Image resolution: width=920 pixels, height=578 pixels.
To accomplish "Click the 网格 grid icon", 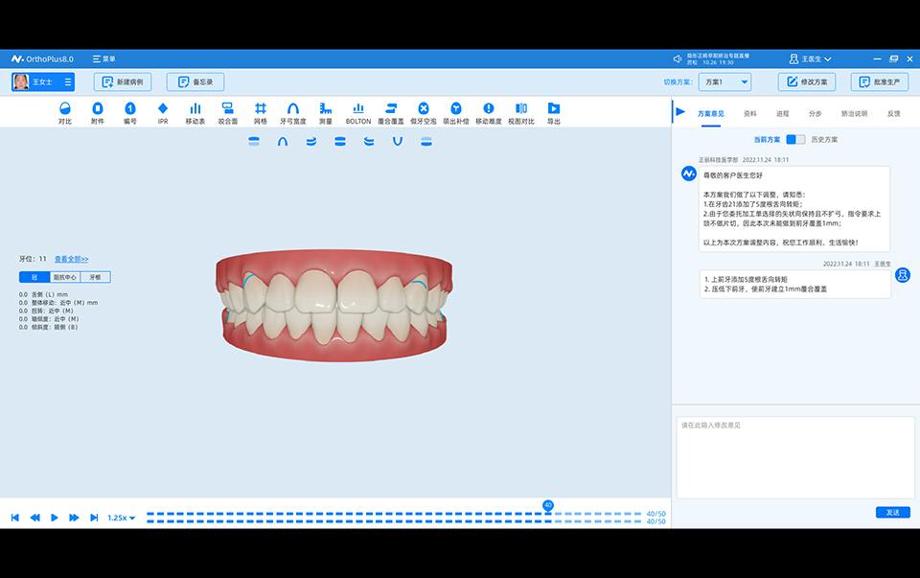I will pyautogui.click(x=260, y=113).
